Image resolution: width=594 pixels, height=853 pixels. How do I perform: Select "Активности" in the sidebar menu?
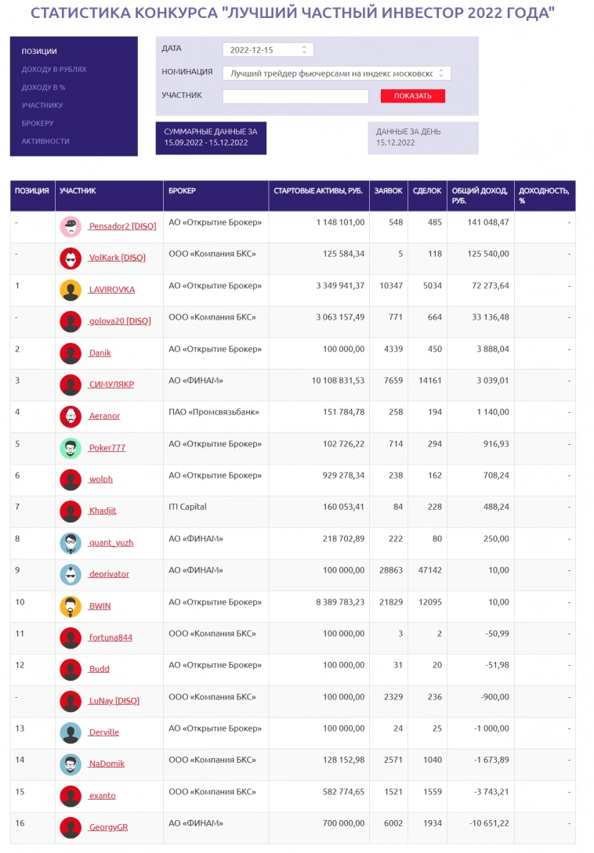point(45,142)
